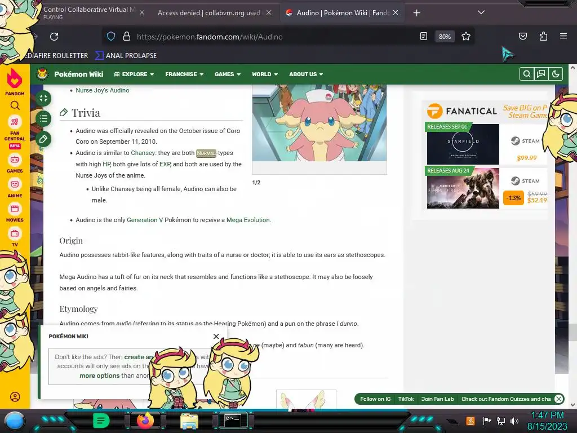The image size is (577, 433).
Task: Click TikTok button in bottom bar
Action: [x=406, y=399]
